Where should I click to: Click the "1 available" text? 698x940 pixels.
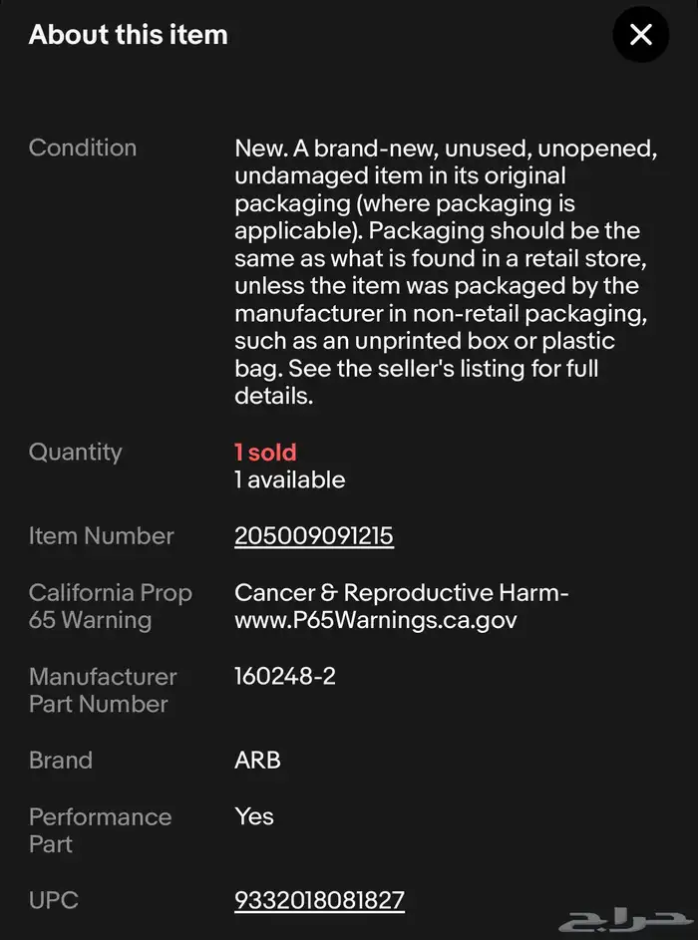(289, 479)
